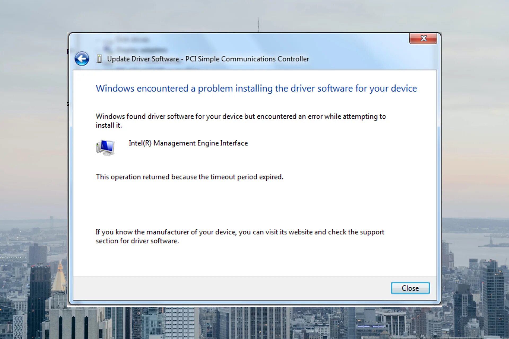Click the antenna spire above the dialog window
Image resolution: width=509 pixels, height=339 pixels.
pos(258,25)
